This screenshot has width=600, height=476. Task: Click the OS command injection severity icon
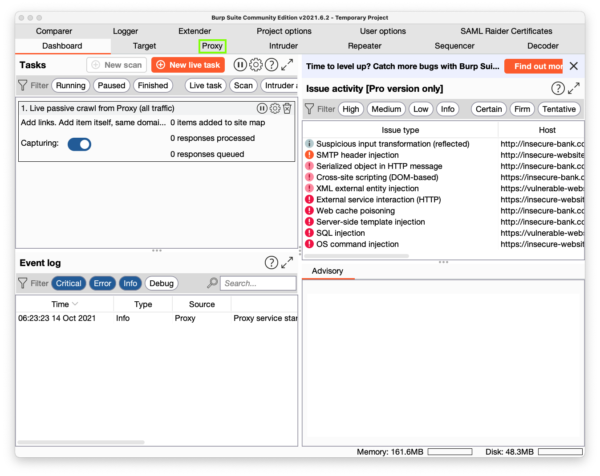tap(309, 244)
